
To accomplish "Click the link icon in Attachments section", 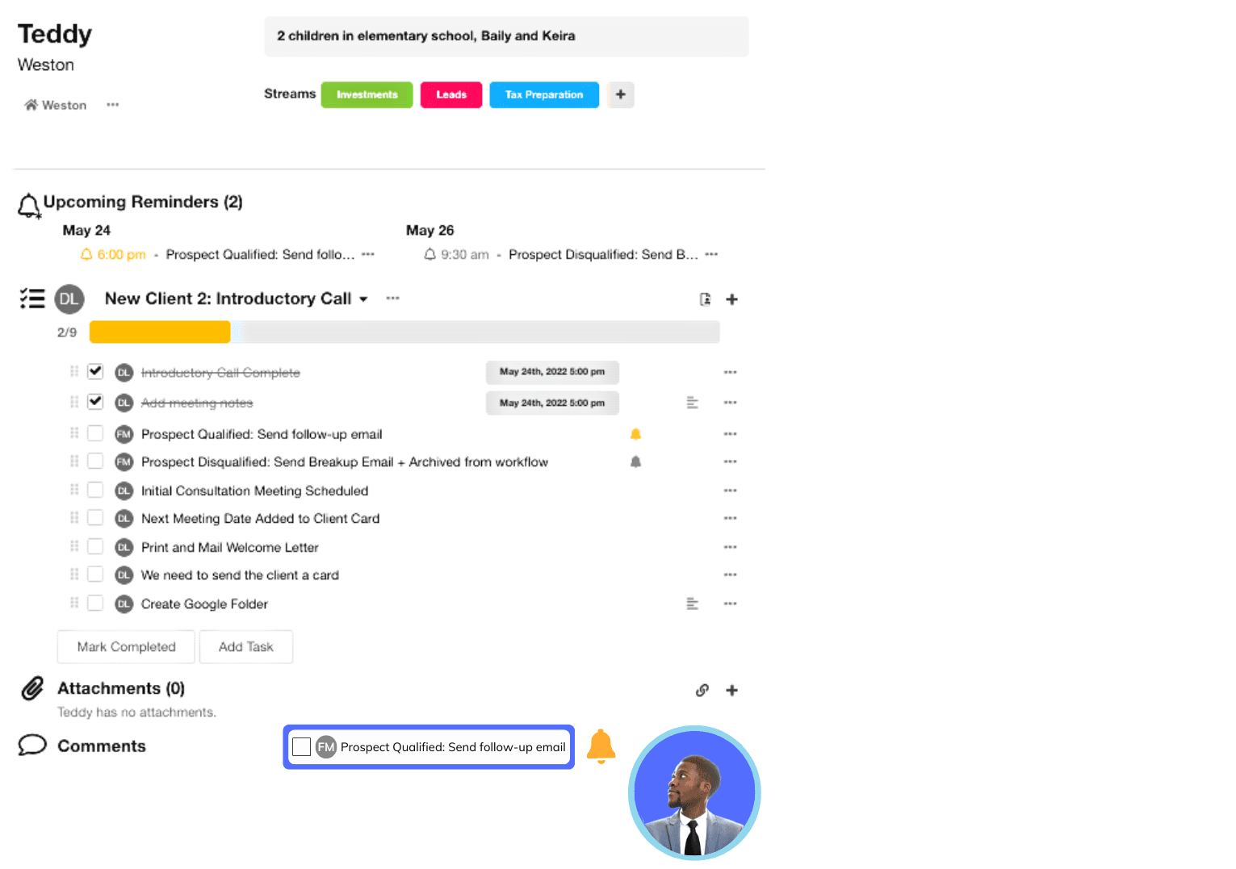I will click(x=702, y=691).
